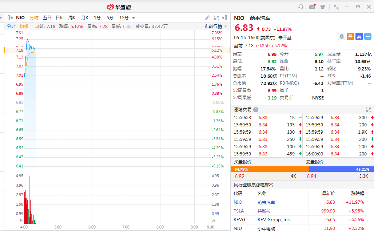
Task: Collapse the right quote panel
Action: coord(226,17)
